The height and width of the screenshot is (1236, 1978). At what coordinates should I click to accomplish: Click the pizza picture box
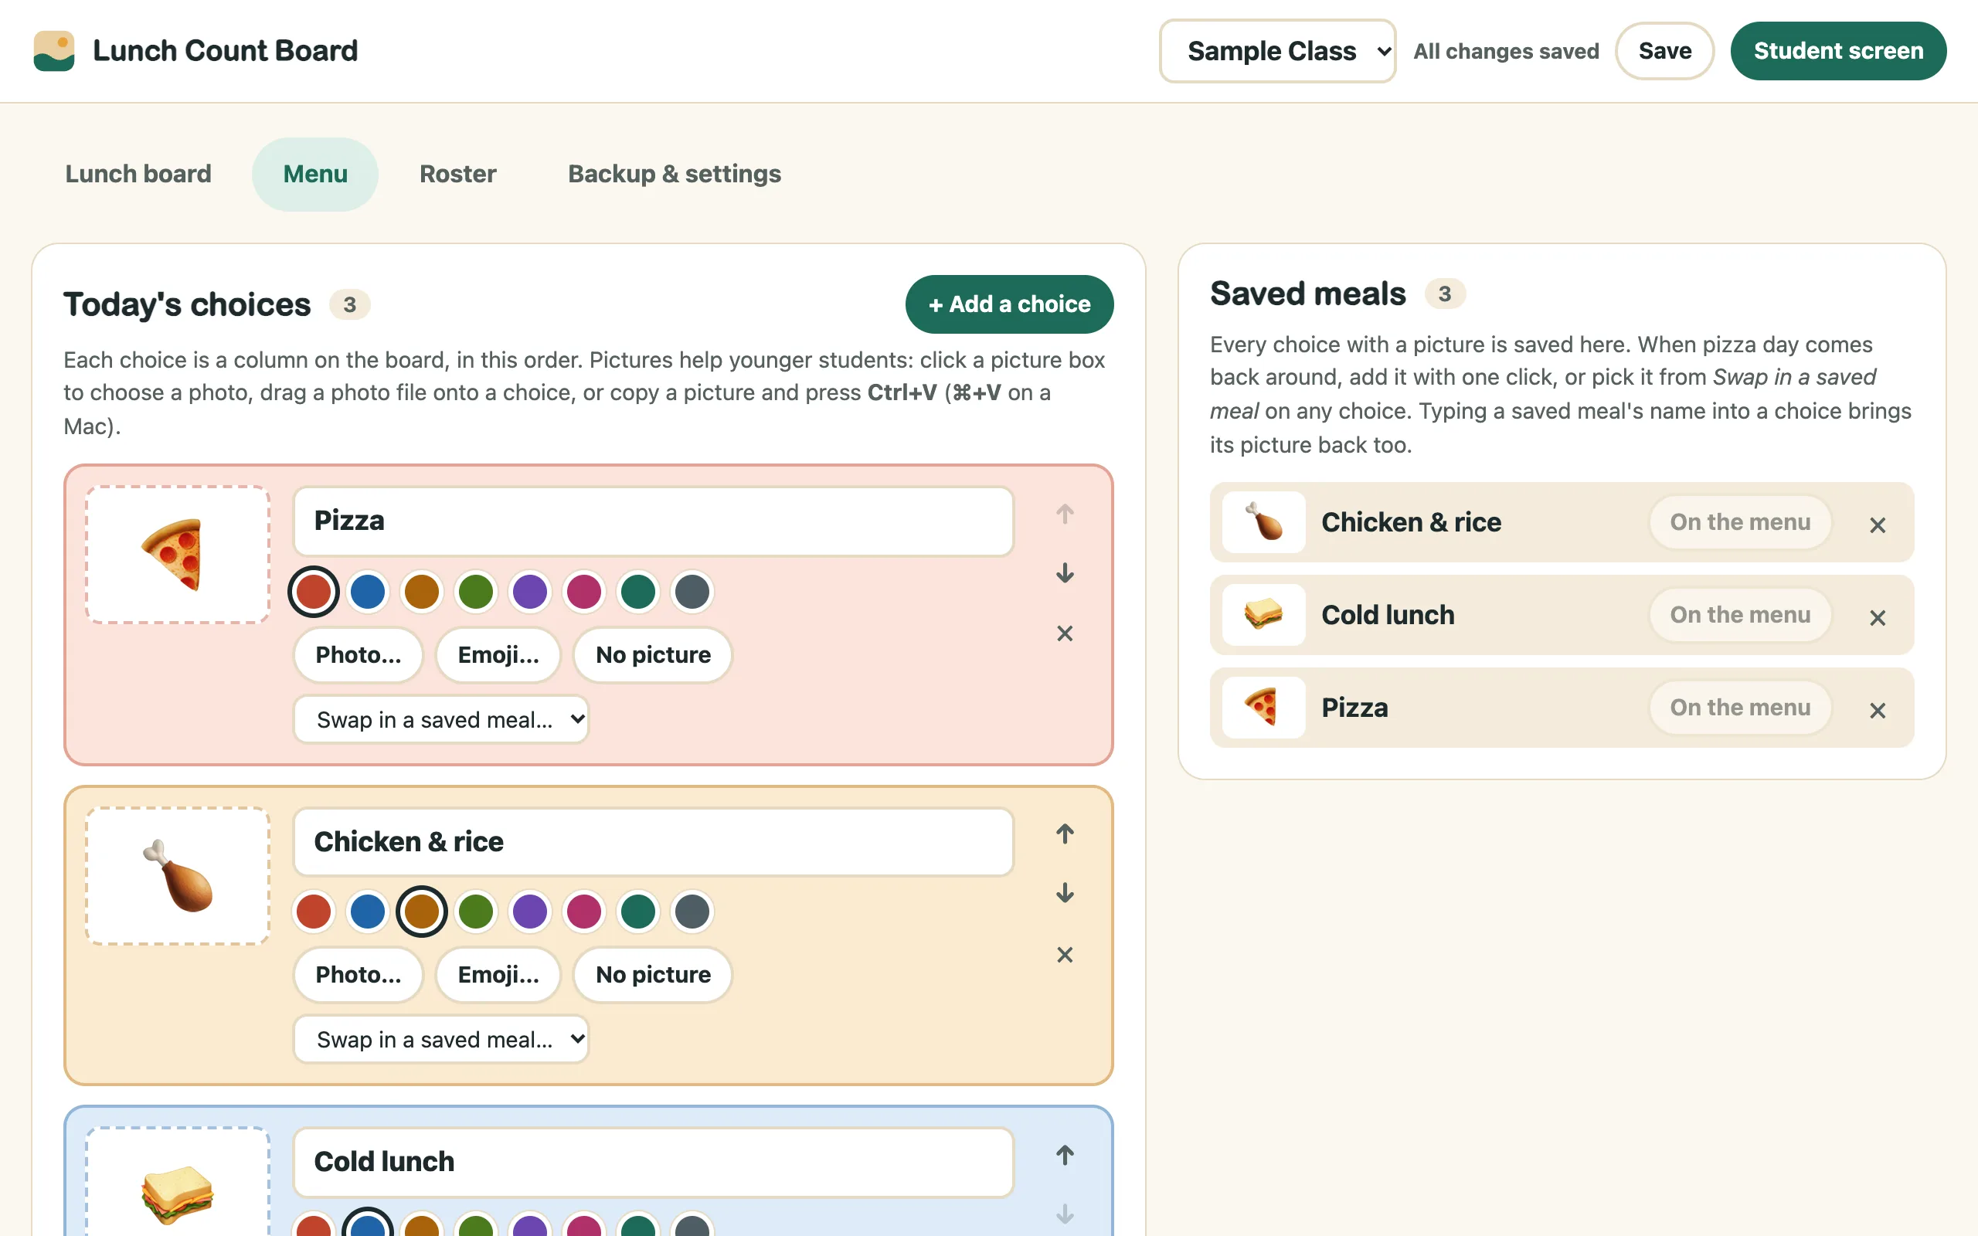[x=178, y=555]
